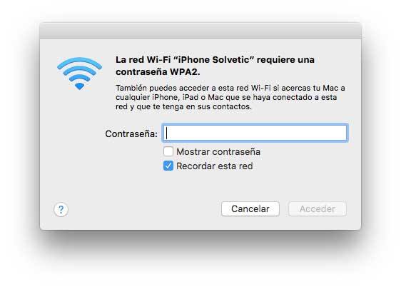The height and width of the screenshot is (287, 401).
Task: Enable the Mostrar contraseña checkbox
Action: 168,151
